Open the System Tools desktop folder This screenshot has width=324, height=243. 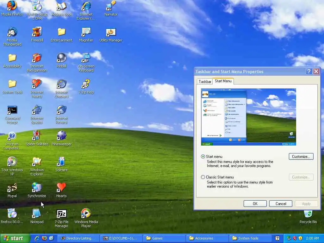[x=12, y=86]
